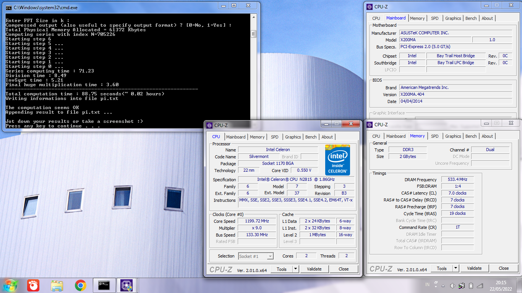
Task: Click the Show desktop strip beside the clock
Action: click(x=519, y=285)
